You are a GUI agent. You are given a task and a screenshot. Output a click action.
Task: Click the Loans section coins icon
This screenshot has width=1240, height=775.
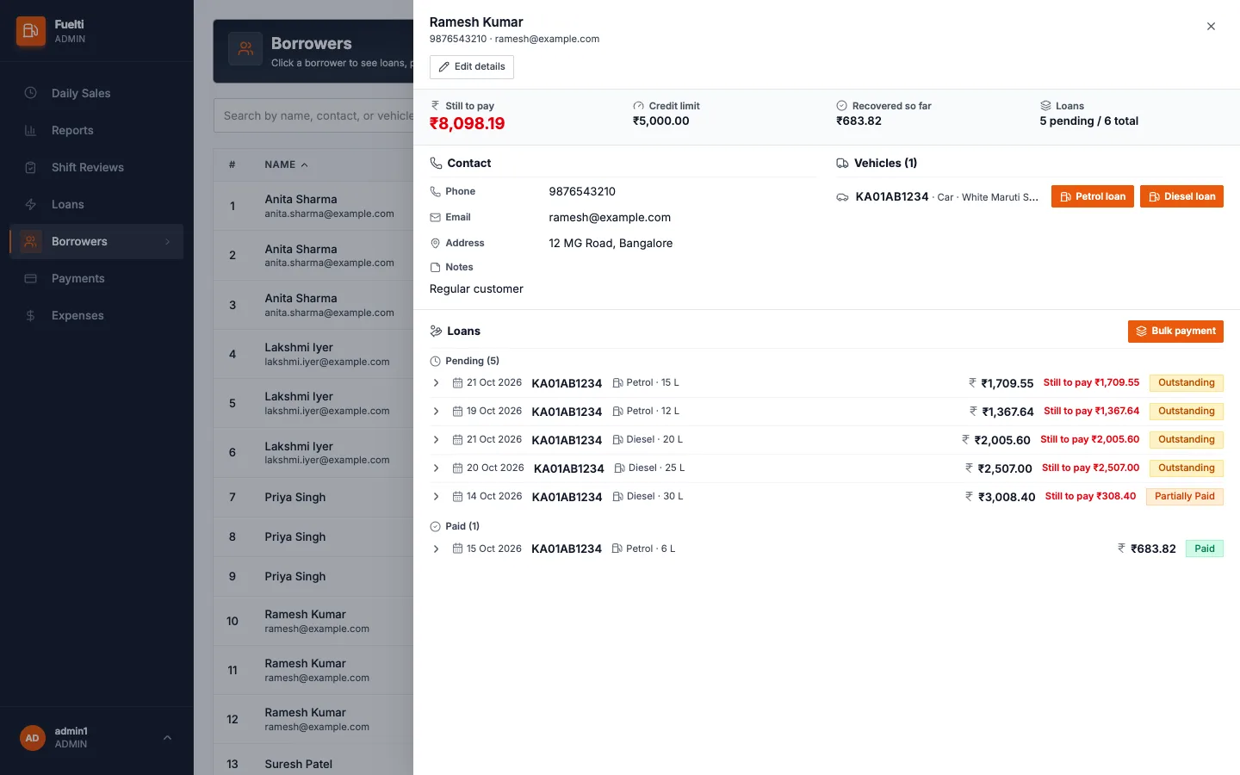coord(436,332)
